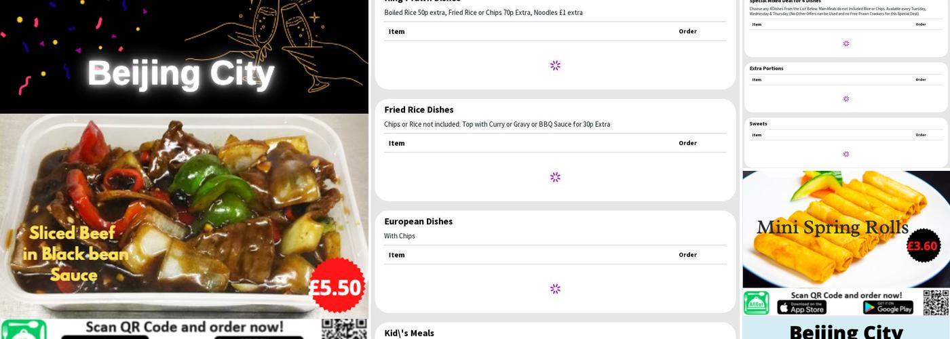
Task: Click the Download on the App Store badge
Action: (801, 308)
